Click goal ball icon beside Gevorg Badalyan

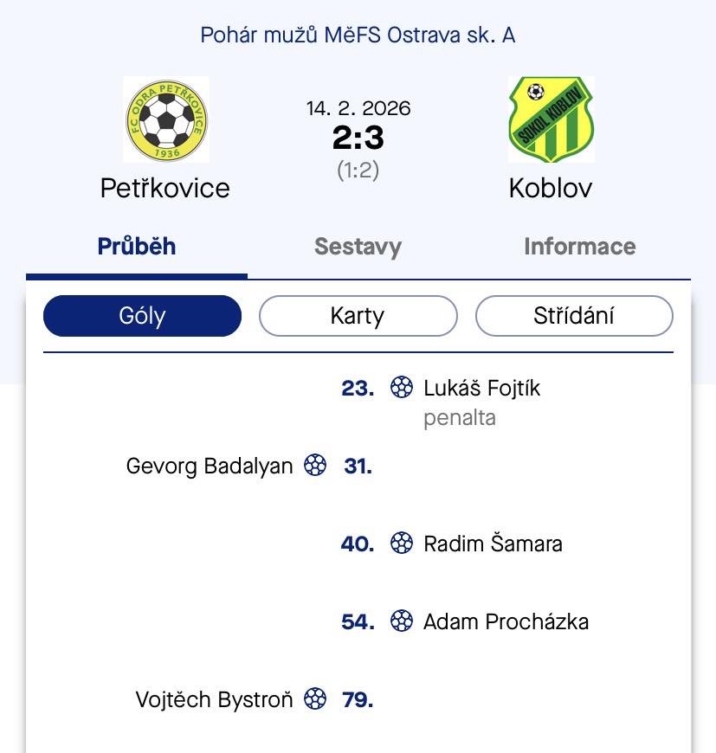(x=315, y=466)
